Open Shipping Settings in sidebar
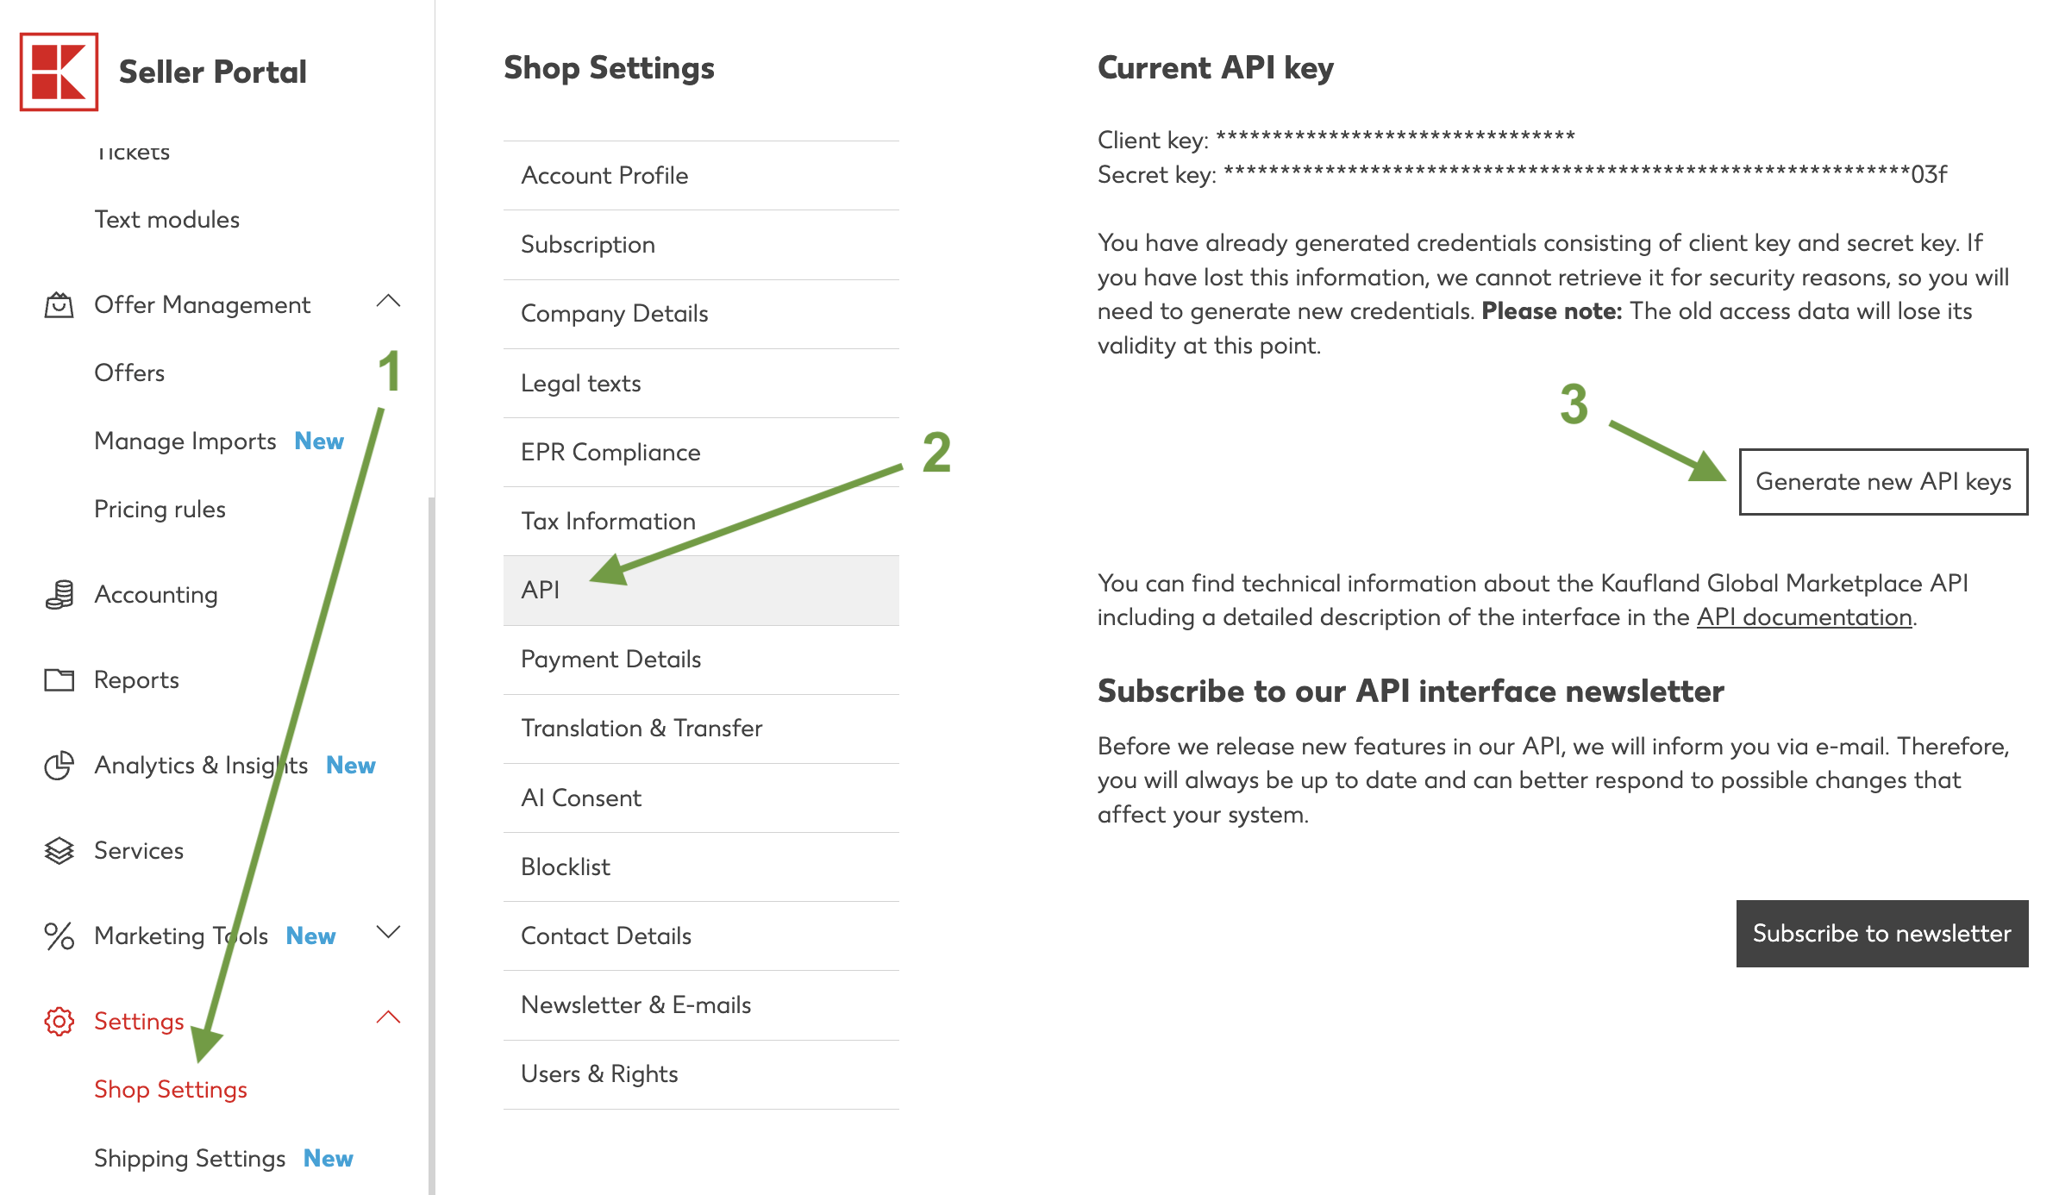The height and width of the screenshot is (1195, 2059). tap(190, 1158)
